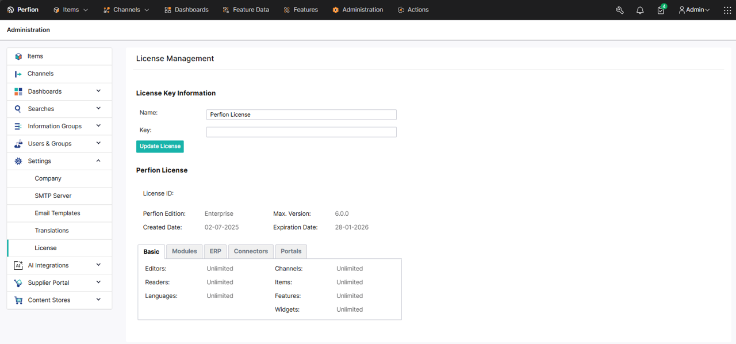Open Features in top navigation
This screenshot has width=736, height=344.
(x=300, y=10)
